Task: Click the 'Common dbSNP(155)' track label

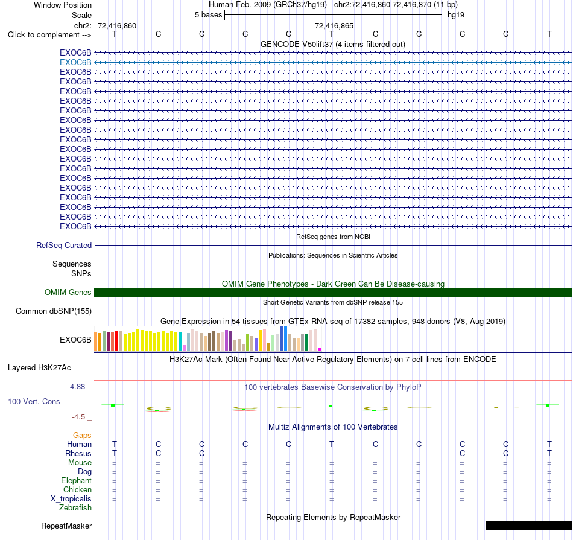Action: (53, 311)
